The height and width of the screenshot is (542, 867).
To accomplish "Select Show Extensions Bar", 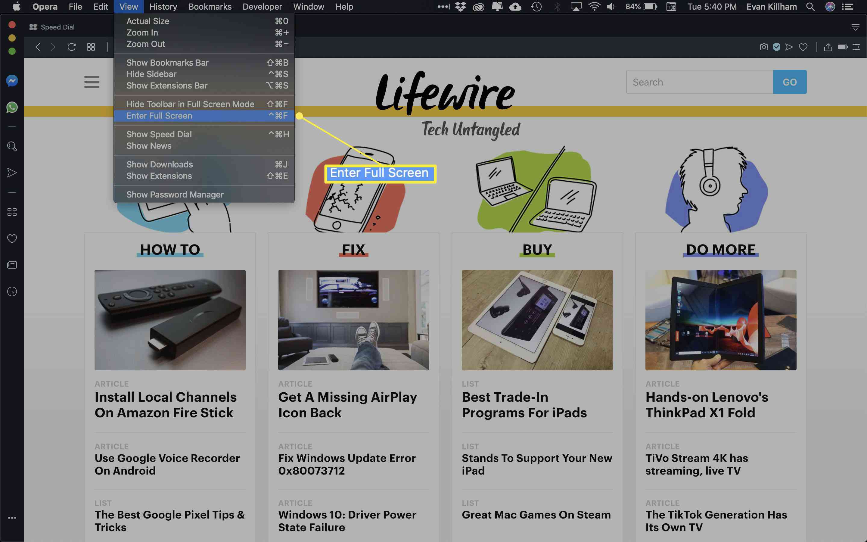I will 204,86.
